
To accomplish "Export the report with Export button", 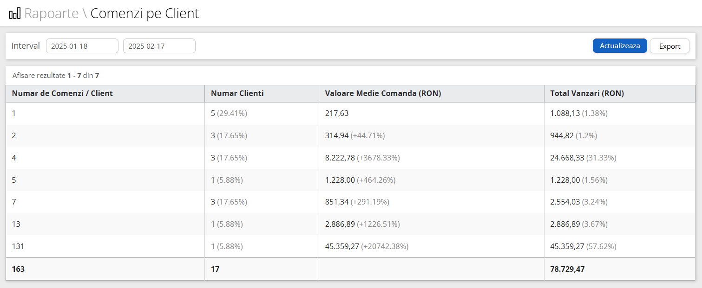I will [669, 46].
